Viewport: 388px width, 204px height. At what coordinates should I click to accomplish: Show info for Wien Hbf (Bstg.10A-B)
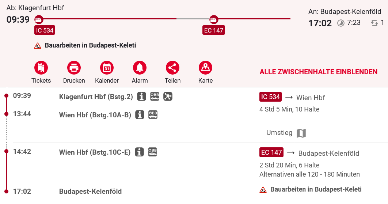pyautogui.click(x=140, y=115)
